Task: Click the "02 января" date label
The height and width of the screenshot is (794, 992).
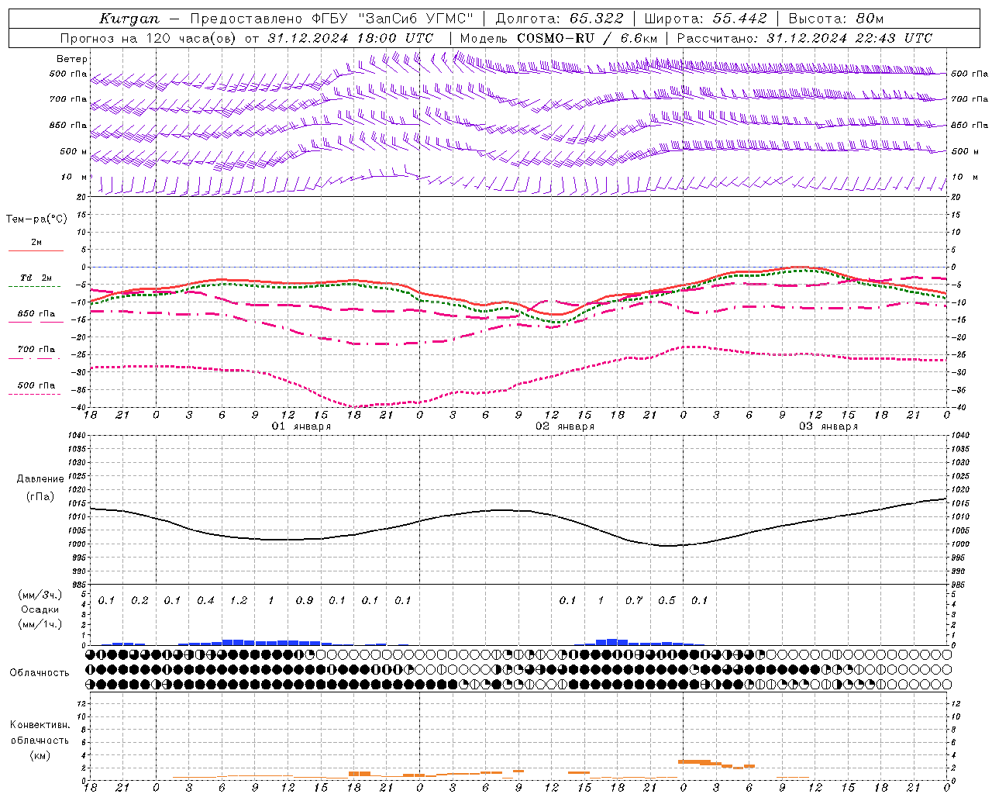Action: 565,426
